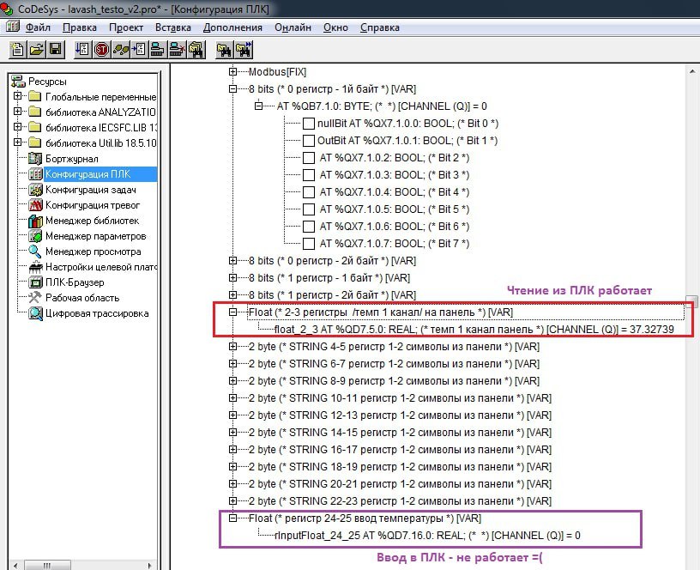Collapse the AT %QB7.1.0: BYTE node

(258, 106)
